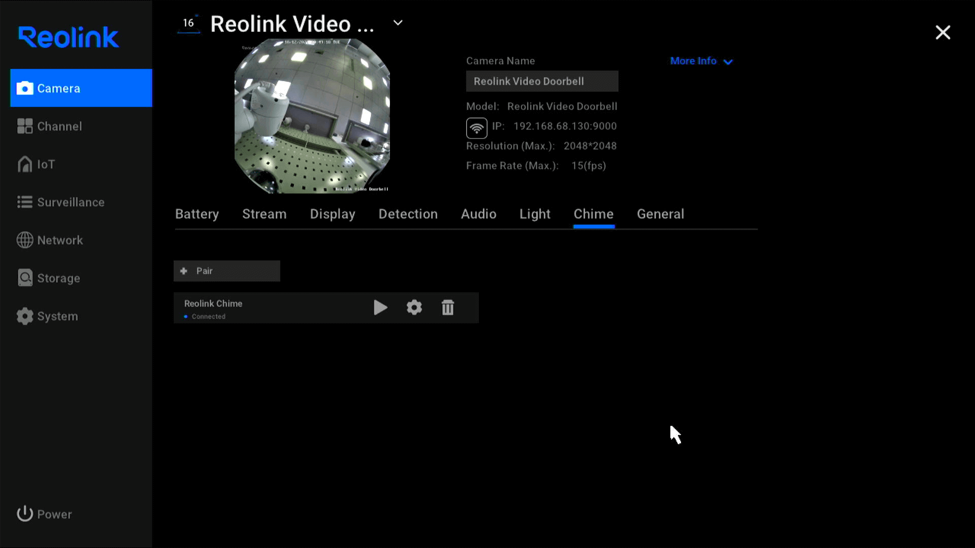The image size is (975, 548).
Task: Switch to the Battery tab
Action: [x=197, y=214]
